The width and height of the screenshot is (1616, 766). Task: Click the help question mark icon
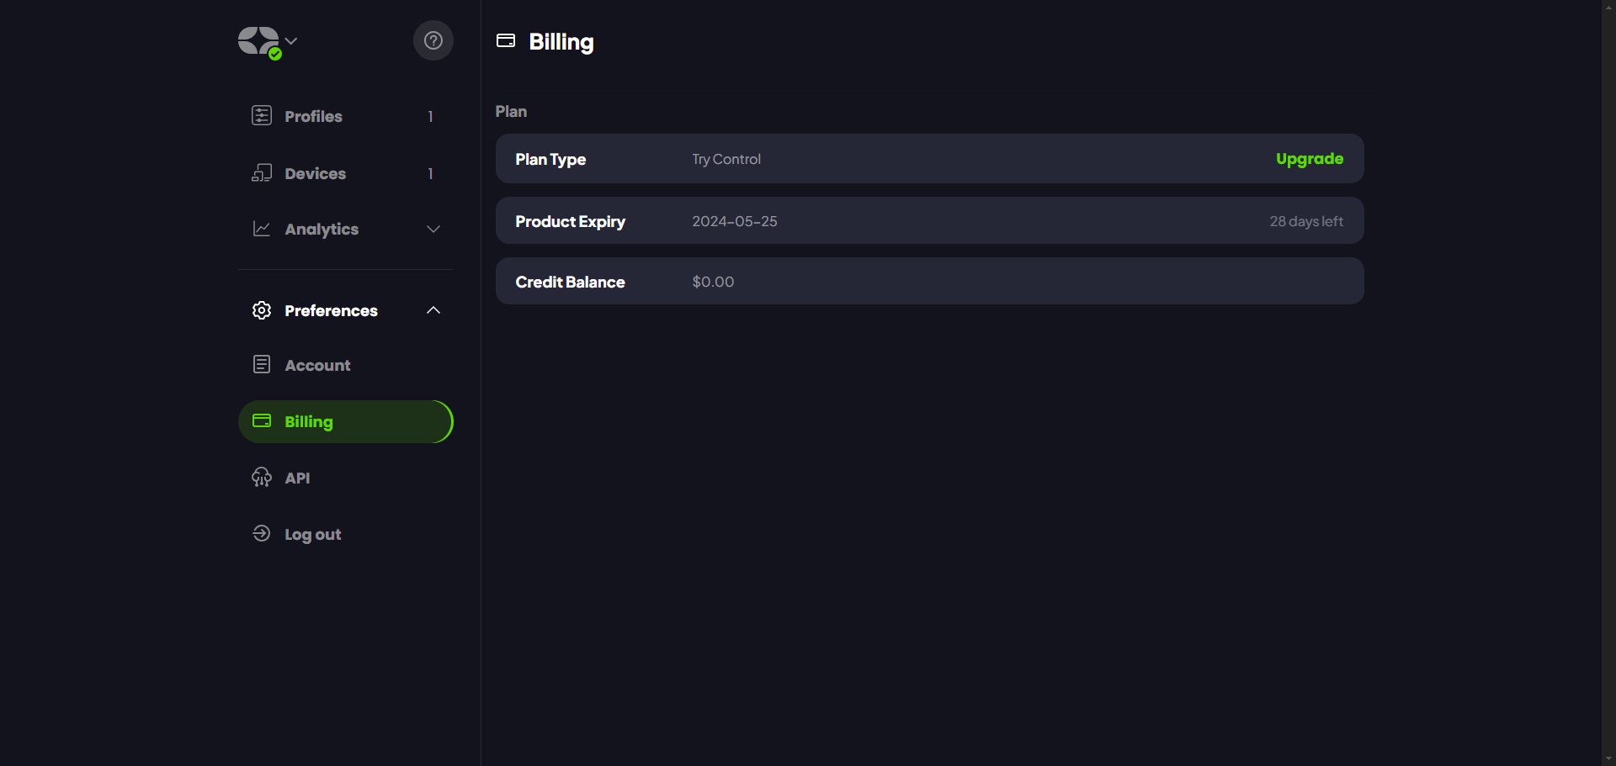click(433, 40)
